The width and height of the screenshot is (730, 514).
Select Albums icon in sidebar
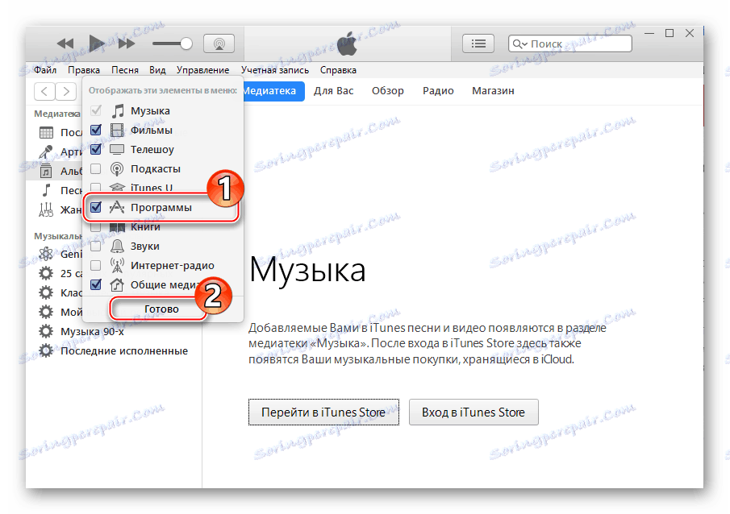point(46,171)
